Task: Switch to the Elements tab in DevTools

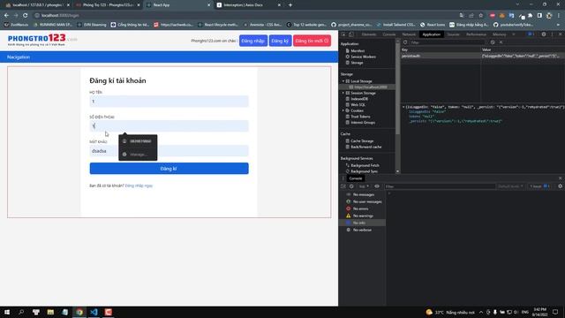Action: coord(369,34)
